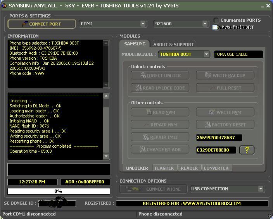The height and width of the screenshot is (219, 273).
Task: Click the 'Bluetooth Addr : C3:29:DE:7B:0E:00' line
Action: tap(43, 53)
